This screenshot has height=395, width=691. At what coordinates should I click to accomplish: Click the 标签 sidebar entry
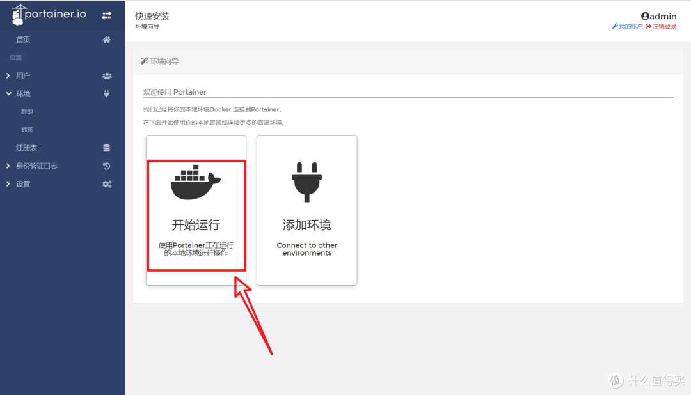(x=27, y=129)
